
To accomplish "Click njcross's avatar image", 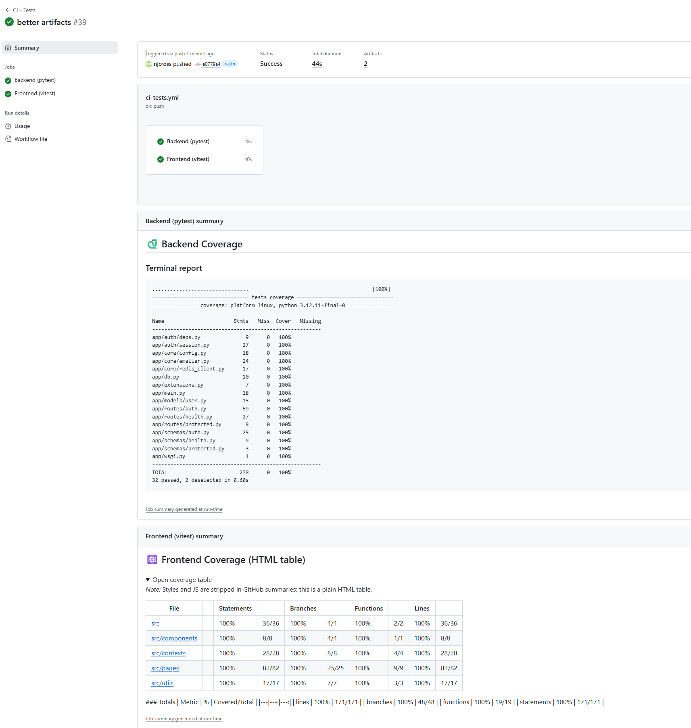I will tap(149, 64).
